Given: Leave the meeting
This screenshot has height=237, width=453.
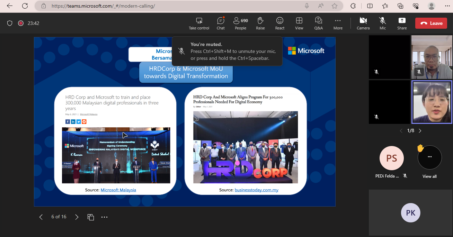Looking at the screenshot, I should tap(431, 23).
